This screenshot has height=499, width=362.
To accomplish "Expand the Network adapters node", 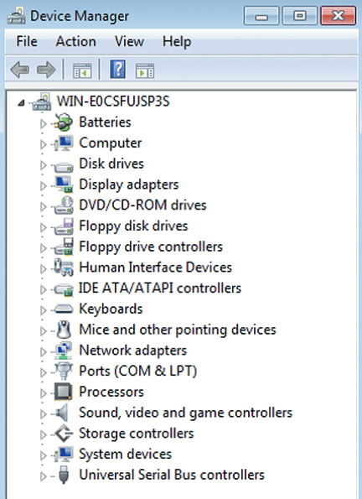I will coord(44,351).
